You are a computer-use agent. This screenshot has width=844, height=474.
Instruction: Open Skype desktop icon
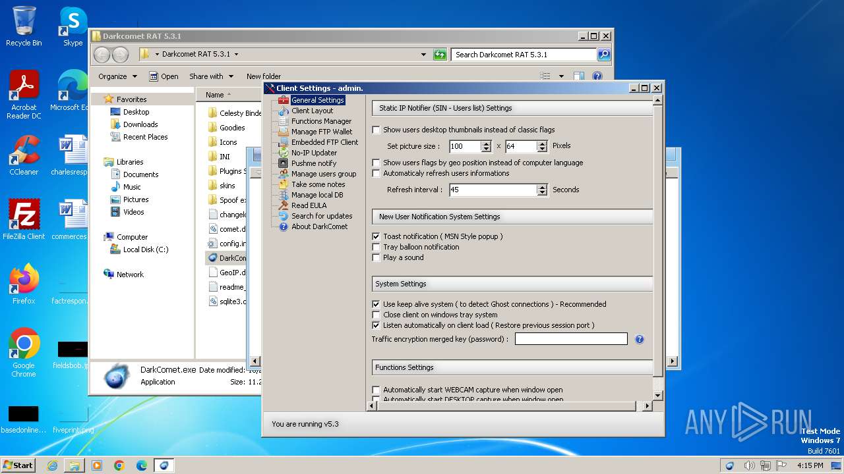[73, 26]
